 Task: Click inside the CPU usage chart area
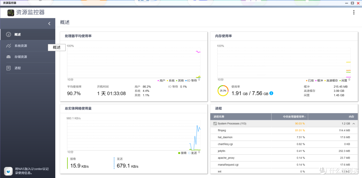(134, 63)
